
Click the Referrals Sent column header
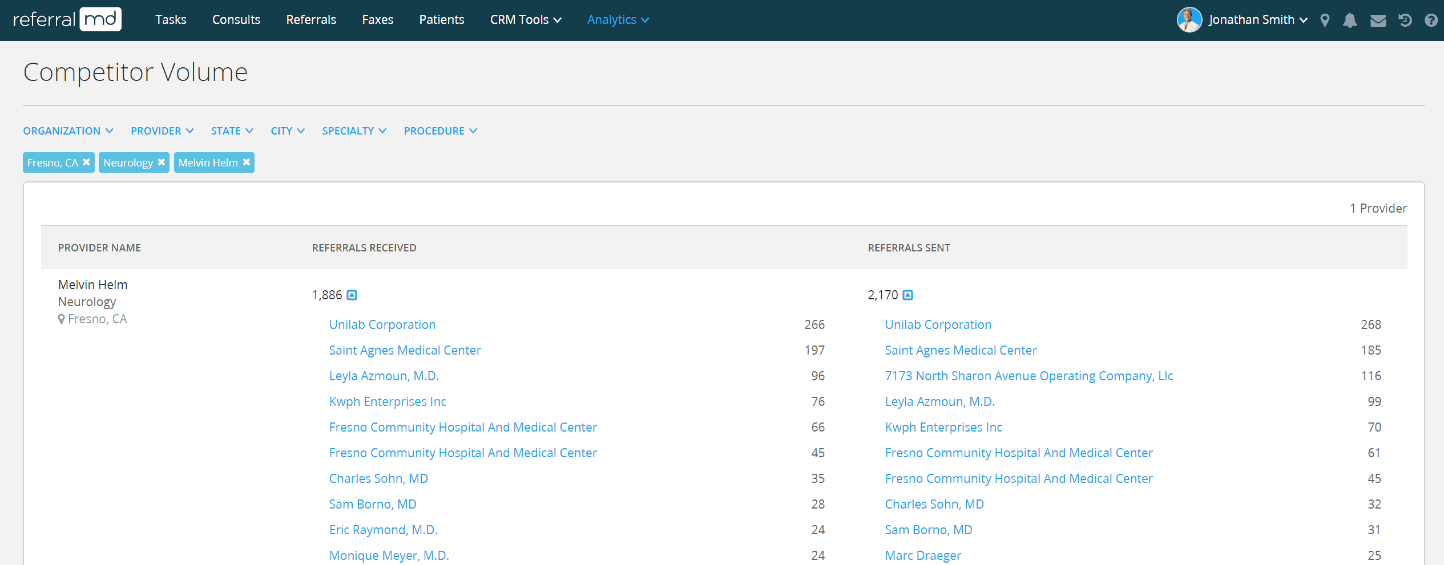coord(909,247)
